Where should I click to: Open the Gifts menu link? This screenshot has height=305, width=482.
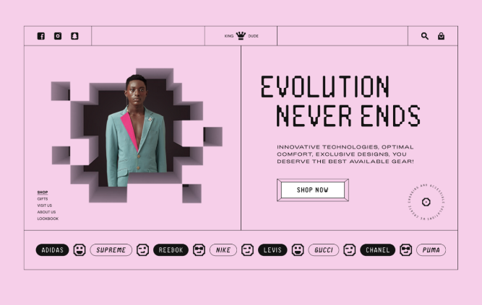pyautogui.click(x=43, y=199)
